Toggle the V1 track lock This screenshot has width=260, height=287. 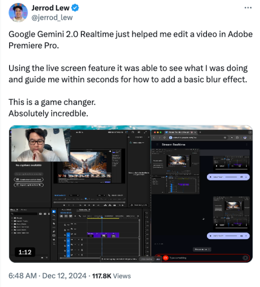(65, 235)
